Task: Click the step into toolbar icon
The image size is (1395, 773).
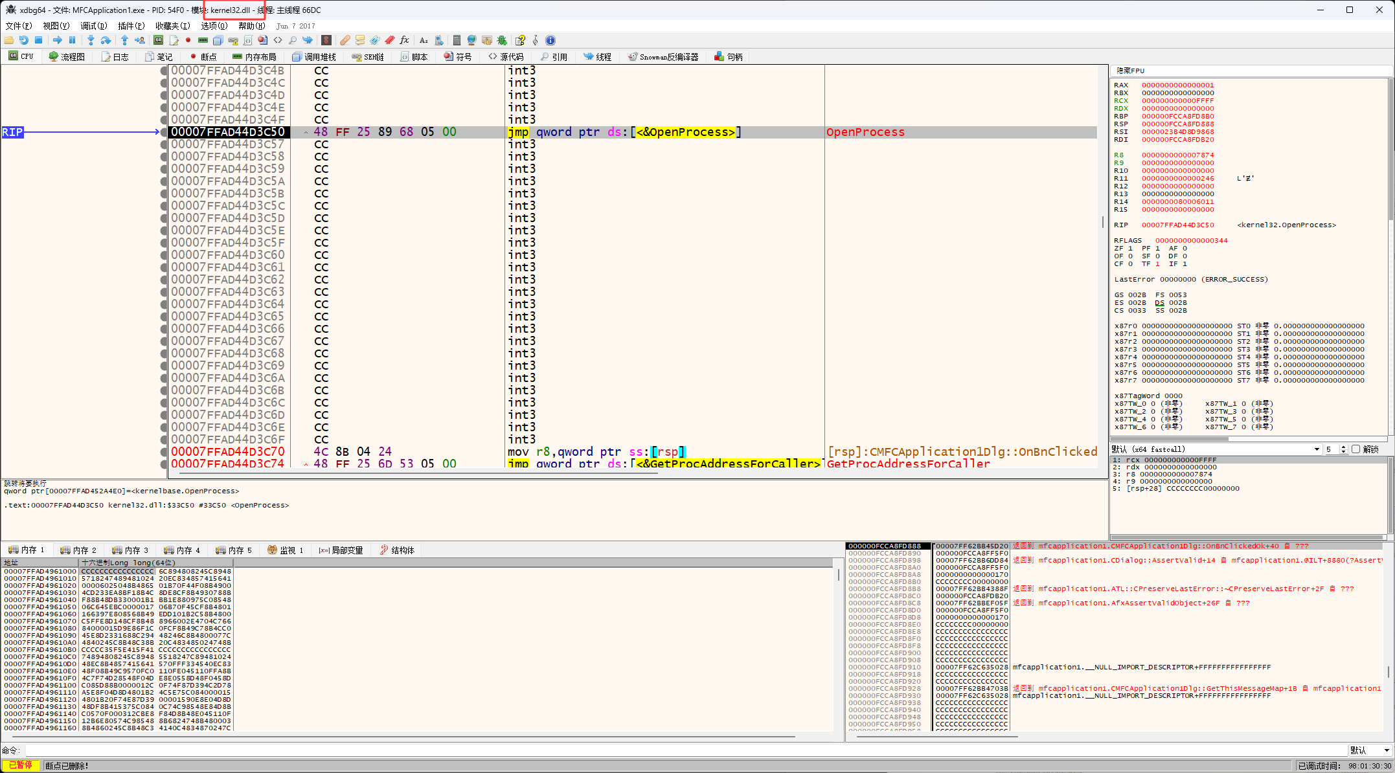Action: click(x=91, y=40)
